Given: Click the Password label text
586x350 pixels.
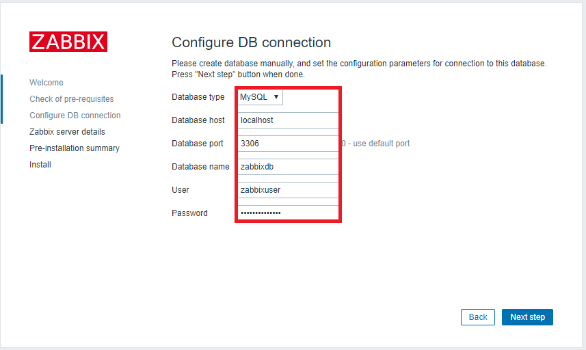Looking at the screenshot, I should click(189, 213).
